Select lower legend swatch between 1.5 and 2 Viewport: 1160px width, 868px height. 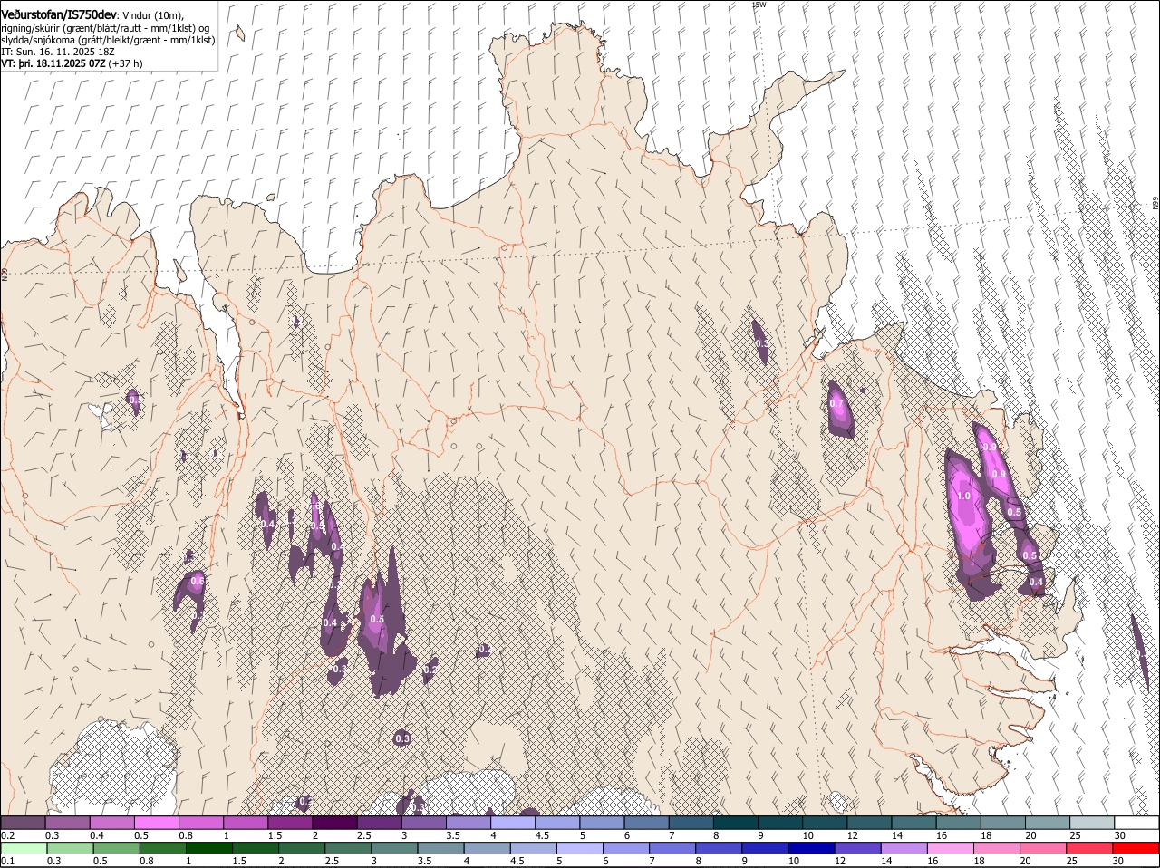point(255,848)
